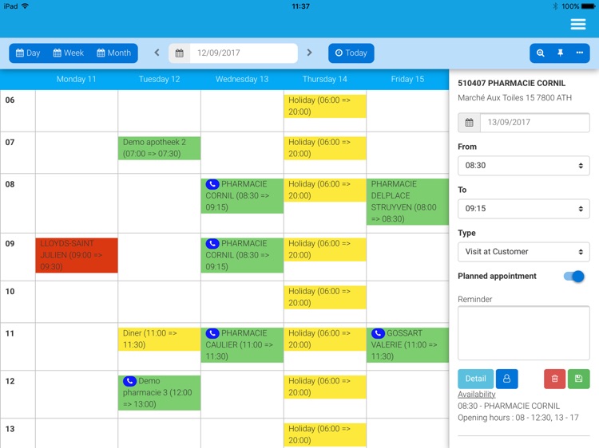Jump to Today
The height and width of the screenshot is (448, 599).
pyautogui.click(x=351, y=53)
